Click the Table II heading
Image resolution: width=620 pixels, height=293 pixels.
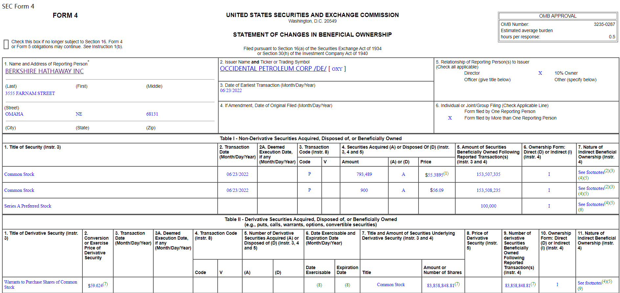pos(310,222)
